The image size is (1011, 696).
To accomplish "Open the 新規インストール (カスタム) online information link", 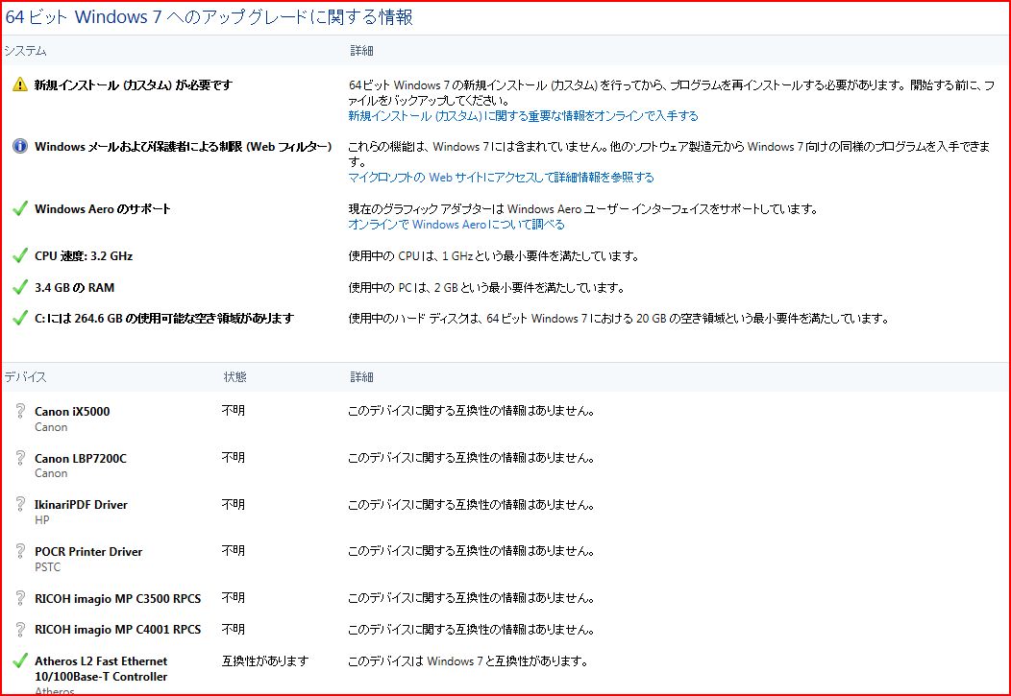I will pos(523,116).
